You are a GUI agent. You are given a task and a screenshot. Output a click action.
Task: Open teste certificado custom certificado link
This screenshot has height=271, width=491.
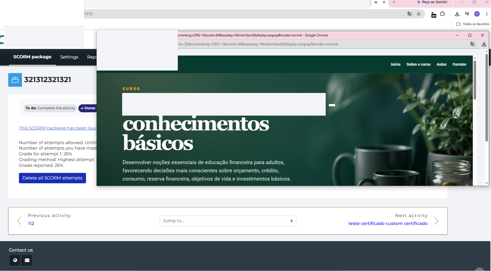click(388, 223)
